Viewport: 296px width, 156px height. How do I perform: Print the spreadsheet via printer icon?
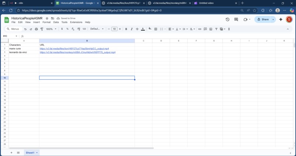36,29
